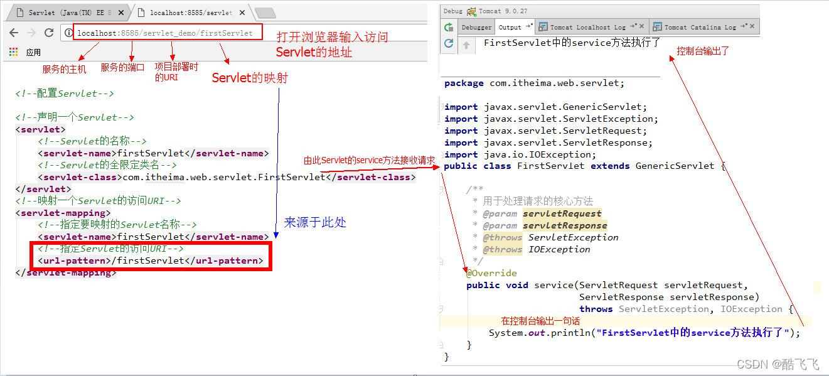
Task: Click the Tomcat 9.0.27 run configuration label
Action: (x=504, y=11)
